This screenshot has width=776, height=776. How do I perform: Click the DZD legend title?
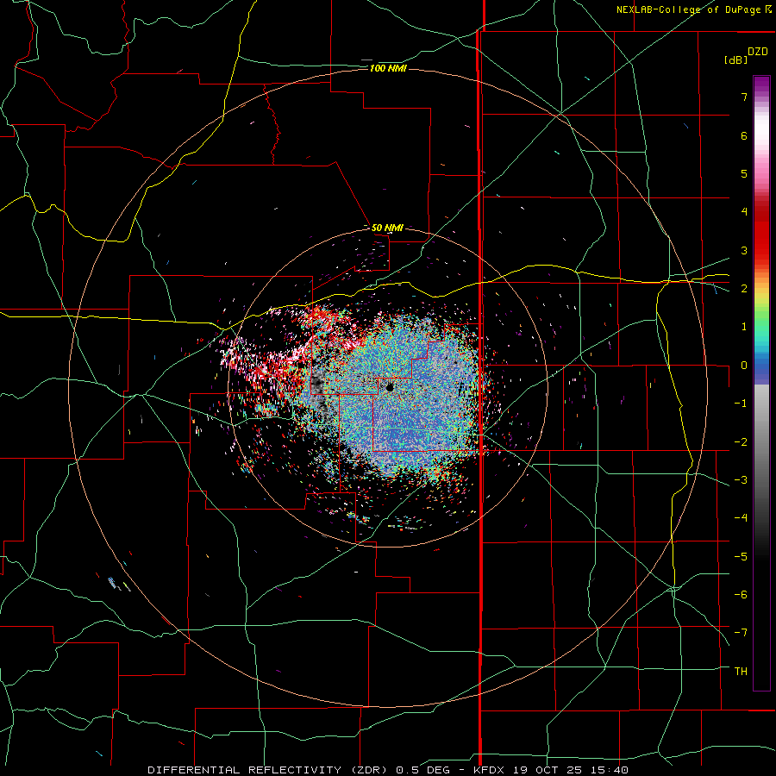point(758,52)
